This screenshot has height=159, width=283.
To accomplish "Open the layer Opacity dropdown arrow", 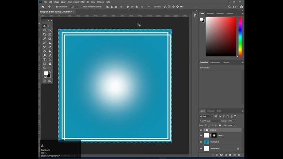I will 234,121.
